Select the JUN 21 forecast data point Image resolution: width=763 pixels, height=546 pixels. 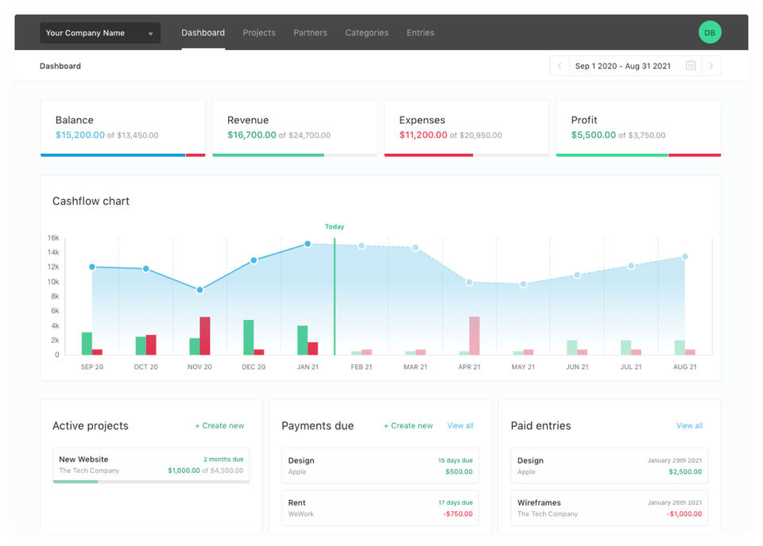577,275
